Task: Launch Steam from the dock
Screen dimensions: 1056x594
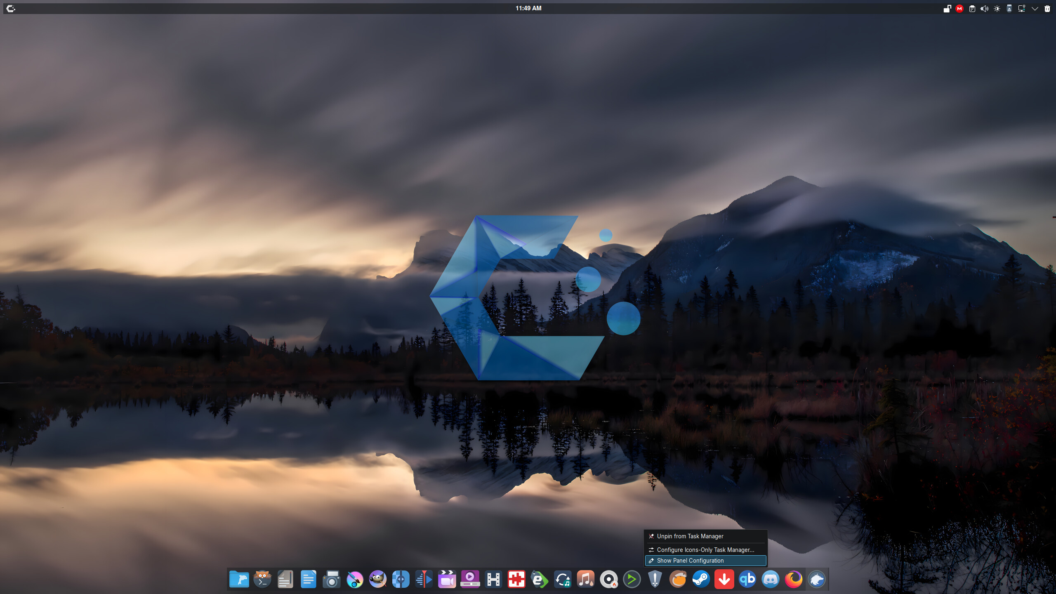Action: pyautogui.click(x=701, y=580)
